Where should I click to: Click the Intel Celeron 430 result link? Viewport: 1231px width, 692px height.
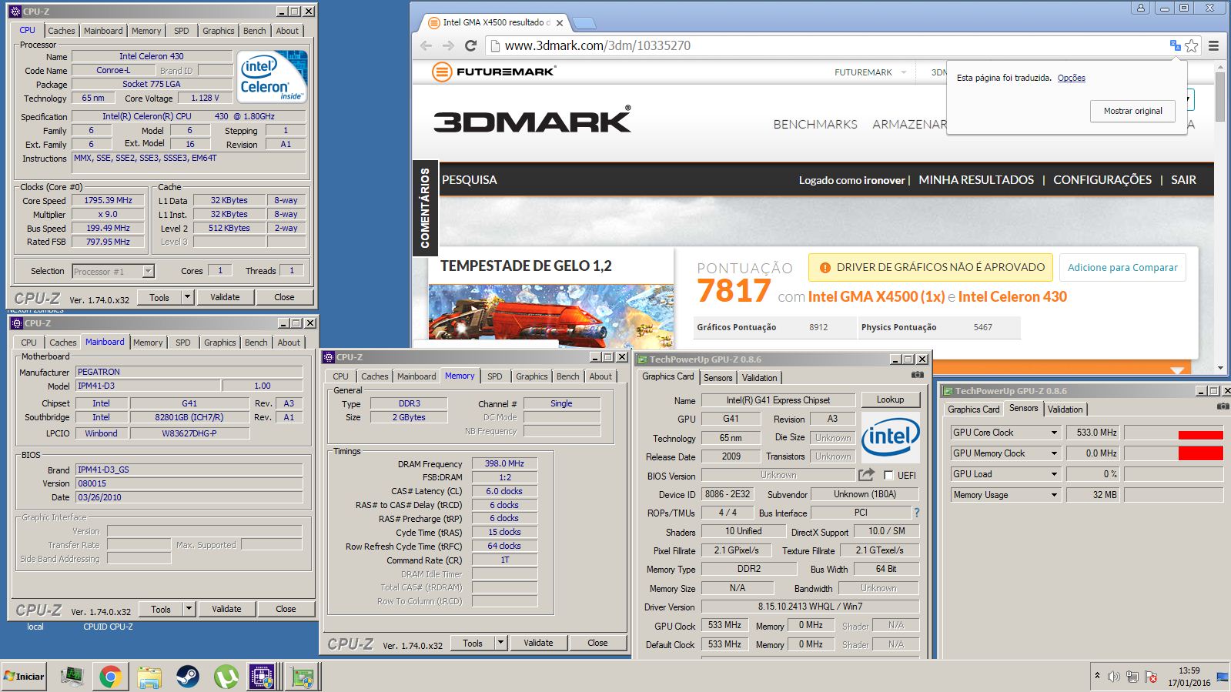[1012, 296]
